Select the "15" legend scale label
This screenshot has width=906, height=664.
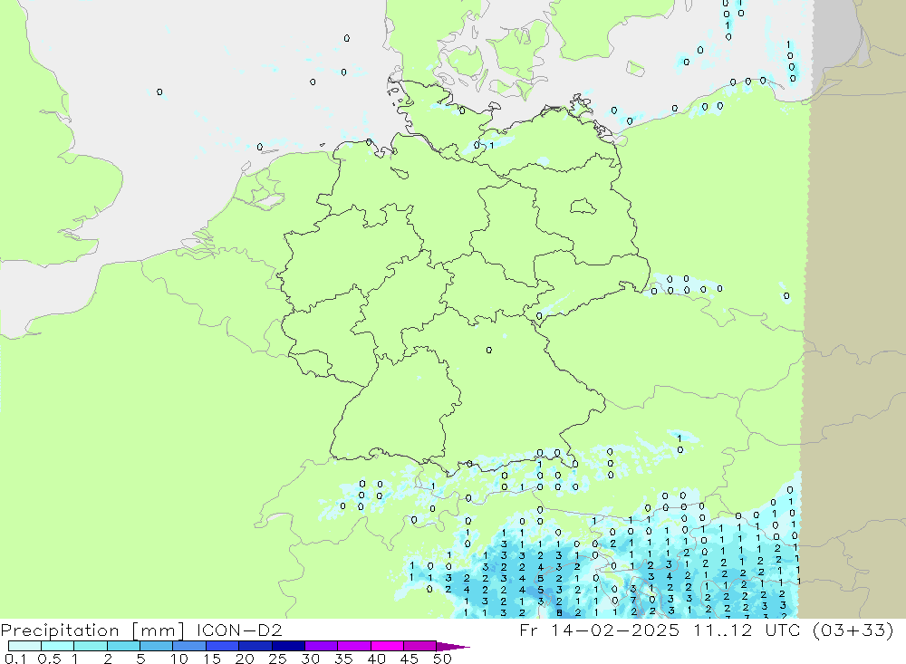[212, 659]
